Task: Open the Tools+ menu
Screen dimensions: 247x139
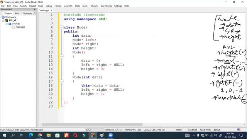Action: 85,6
